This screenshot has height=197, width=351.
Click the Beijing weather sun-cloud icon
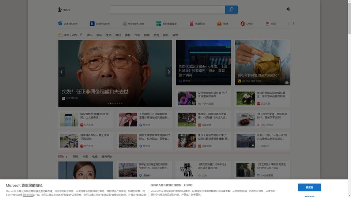point(60,35)
